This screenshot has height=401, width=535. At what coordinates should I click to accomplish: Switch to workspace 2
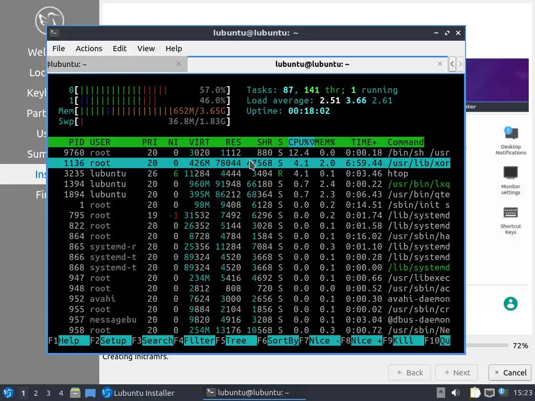point(36,393)
